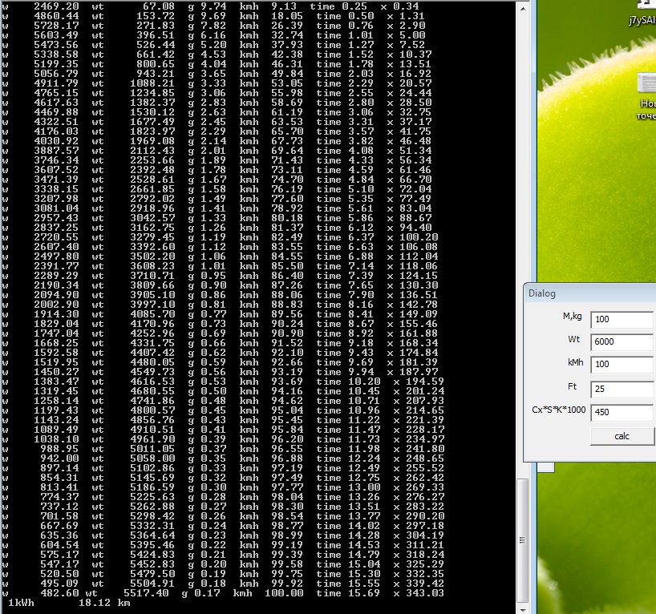Activate the Cx*S*K*1000 field showing 450
The height and width of the screenshot is (614, 656).
[622, 413]
